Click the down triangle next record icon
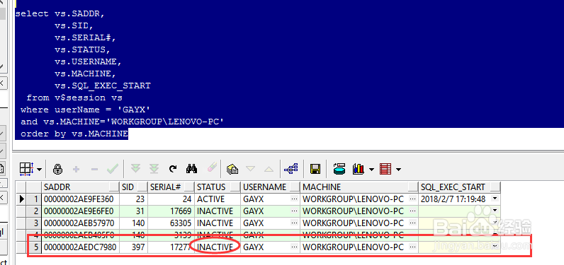The width and height of the screenshot is (564, 265). point(250,169)
